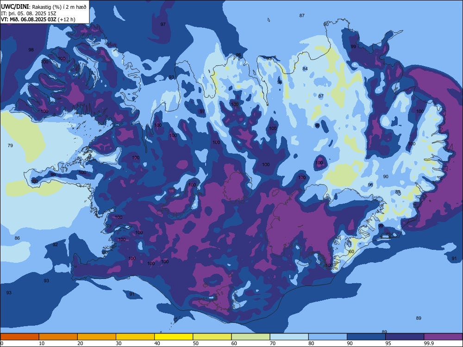Click the legend tick label 40

(x=157, y=343)
